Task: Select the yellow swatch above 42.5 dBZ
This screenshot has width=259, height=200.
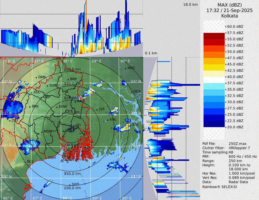Action: coord(214,67)
